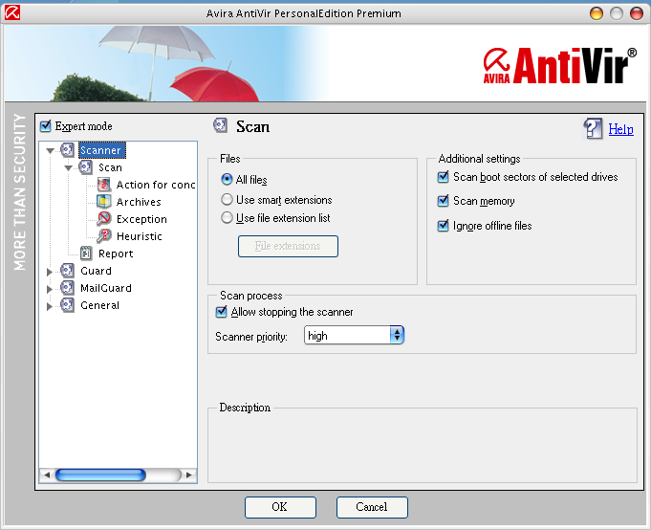Open the Heuristic settings page
Image resolution: width=651 pixels, height=530 pixels.
(139, 236)
